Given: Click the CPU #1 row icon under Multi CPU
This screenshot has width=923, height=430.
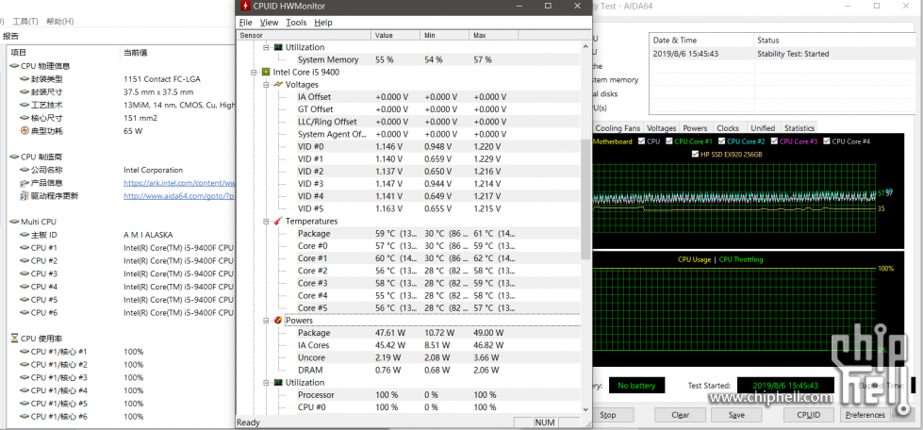Looking at the screenshot, I should point(25,247).
